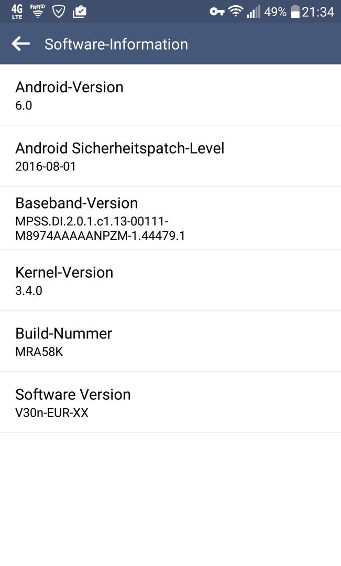Tap the Build-Nummer entry

point(170,341)
